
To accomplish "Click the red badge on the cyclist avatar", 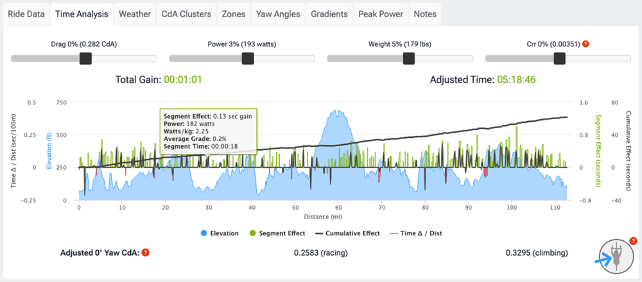I will pos(633,241).
